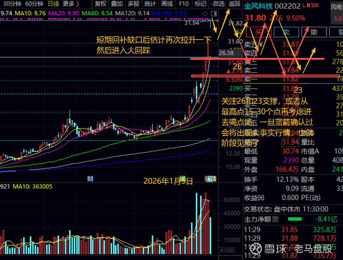The image size is (343, 260).
Task: Click the volume MA10: 363005 label
Action: coord(33,186)
